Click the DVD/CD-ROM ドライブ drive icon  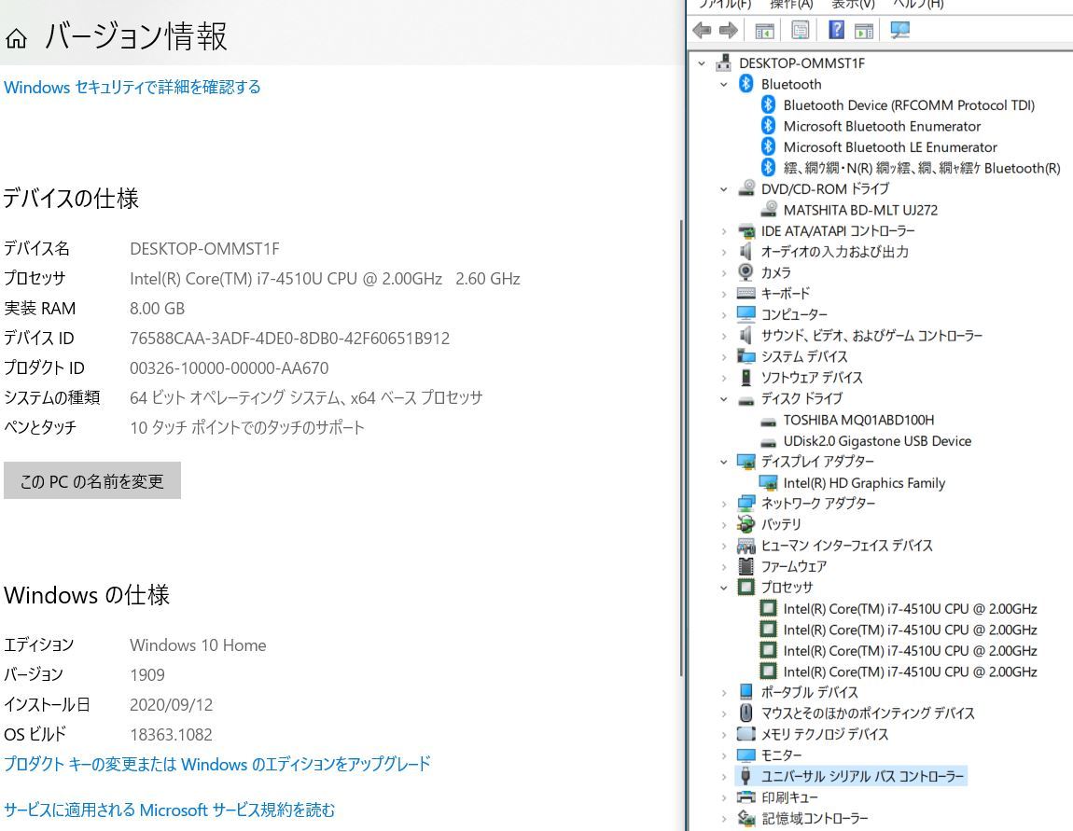coord(746,188)
